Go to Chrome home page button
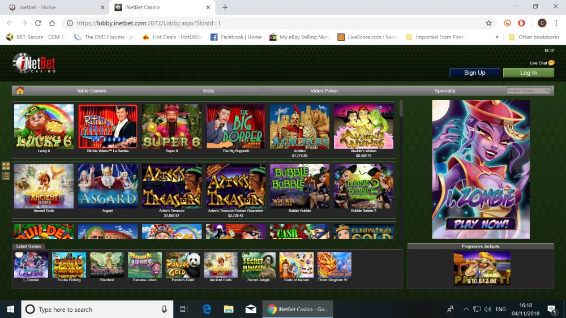The image size is (566, 318). tap(52, 23)
